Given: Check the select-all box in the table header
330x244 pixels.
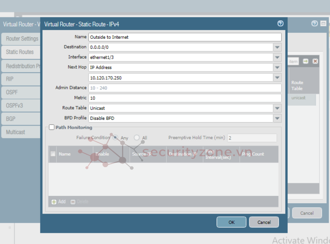Looking at the screenshot, I should point(53,154).
